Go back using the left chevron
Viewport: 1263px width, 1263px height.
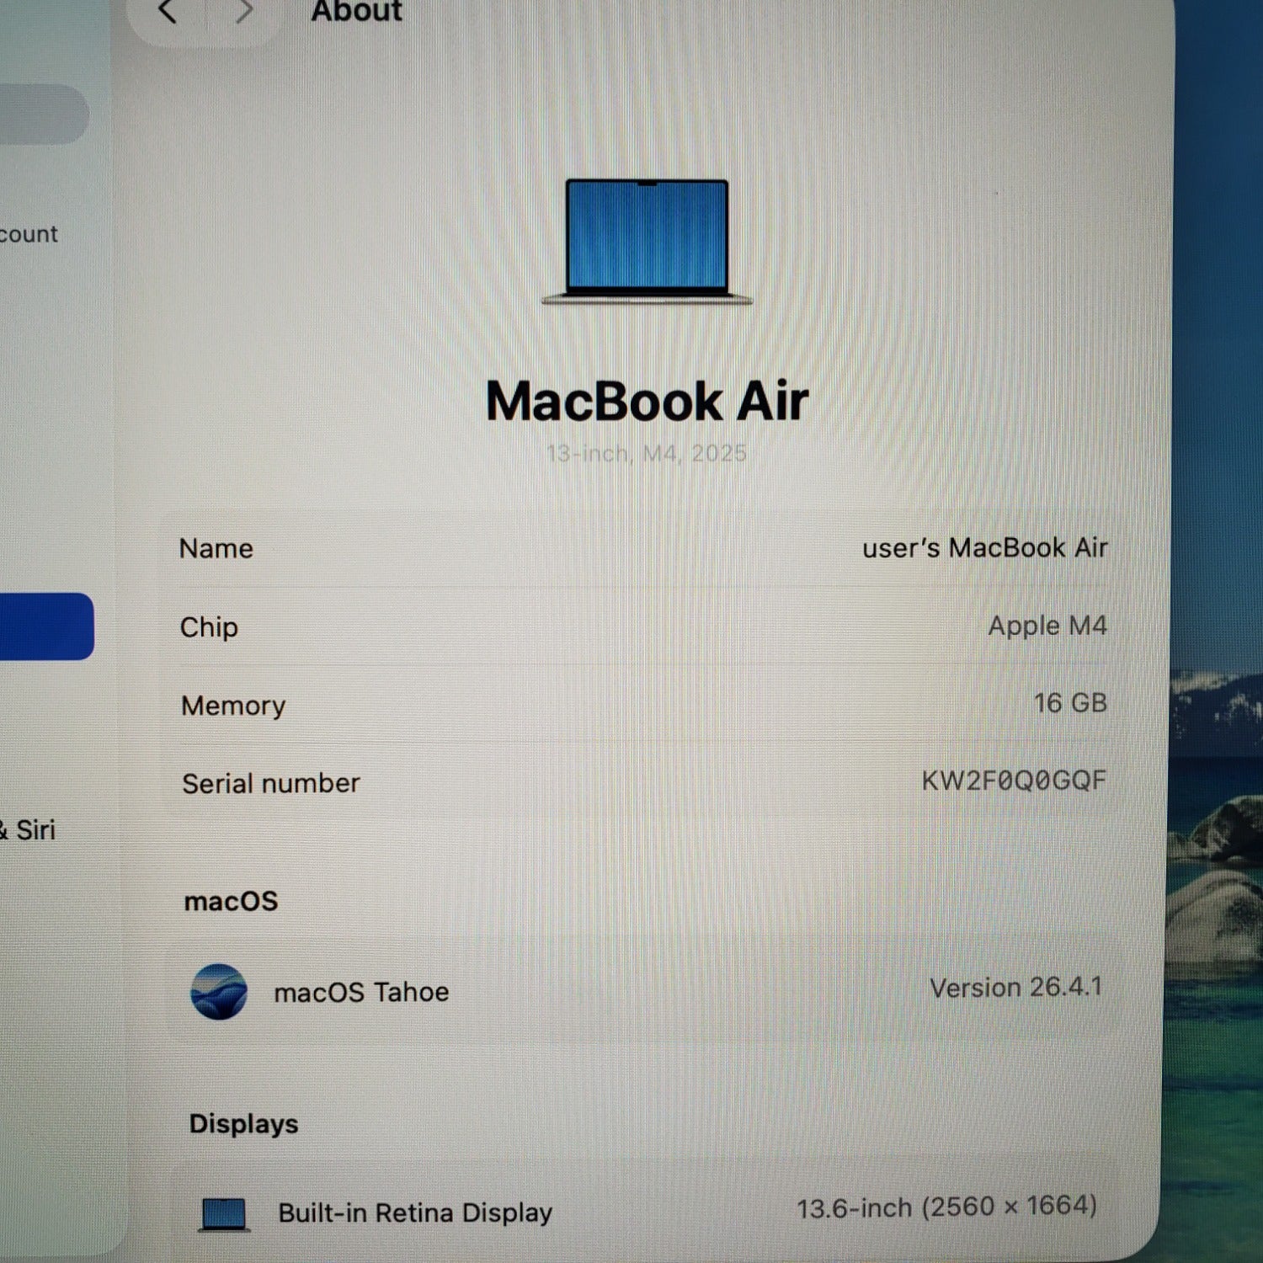pyautogui.click(x=168, y=11)
